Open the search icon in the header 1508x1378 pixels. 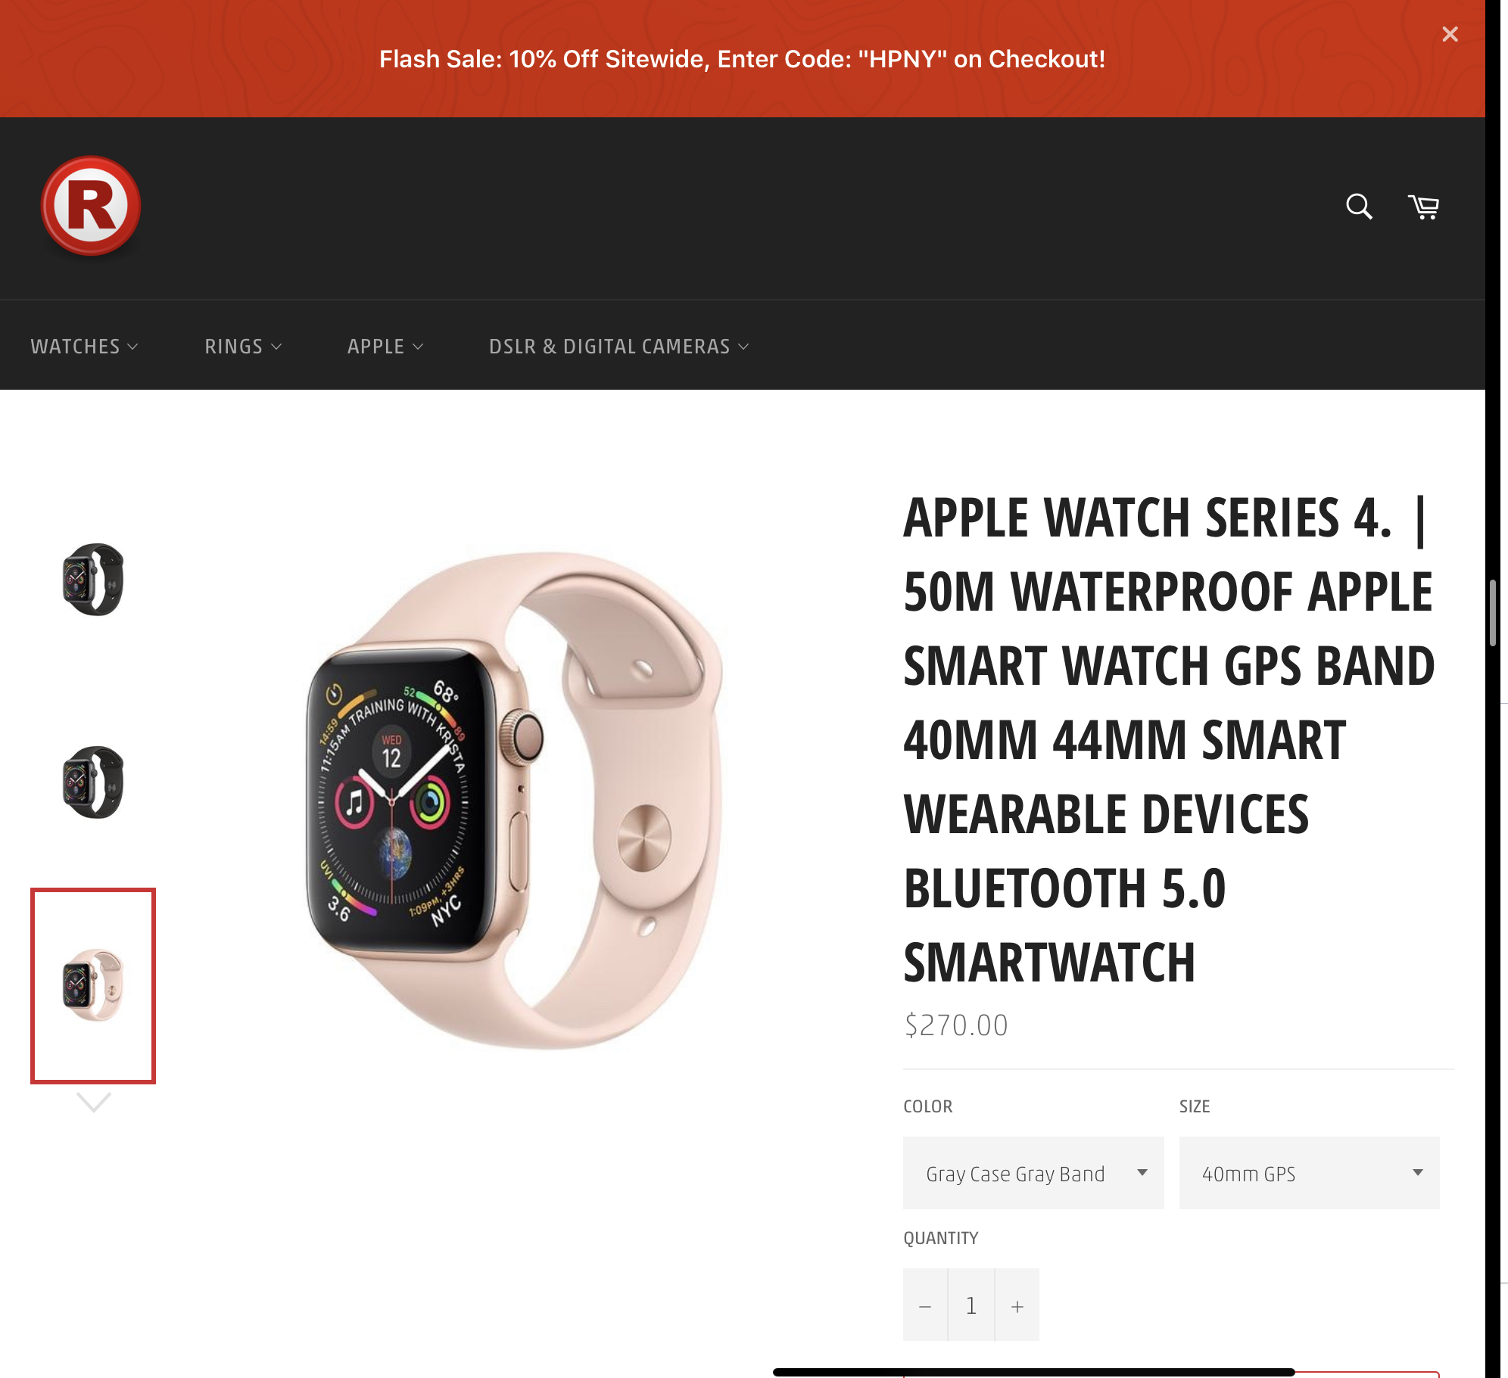pos(1359,207)
